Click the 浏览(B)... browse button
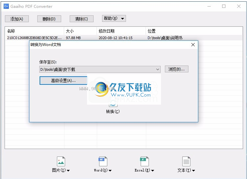248x179 pixels. coord(176,69)
